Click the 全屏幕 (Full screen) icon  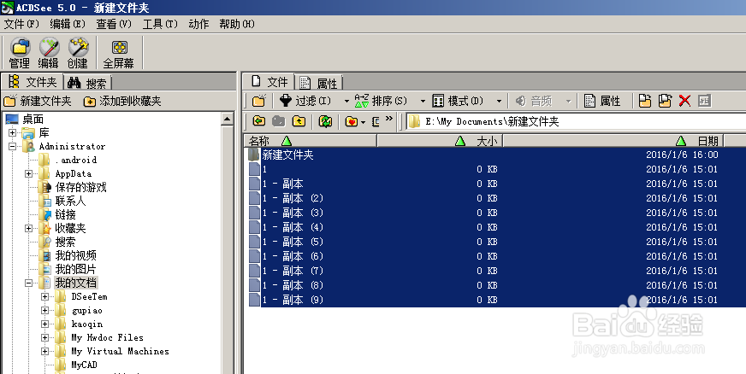pyautogui.click(x=118, y=53)
